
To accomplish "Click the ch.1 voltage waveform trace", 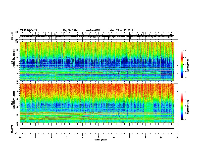I will pyautogui.click(x=97, y=36).
